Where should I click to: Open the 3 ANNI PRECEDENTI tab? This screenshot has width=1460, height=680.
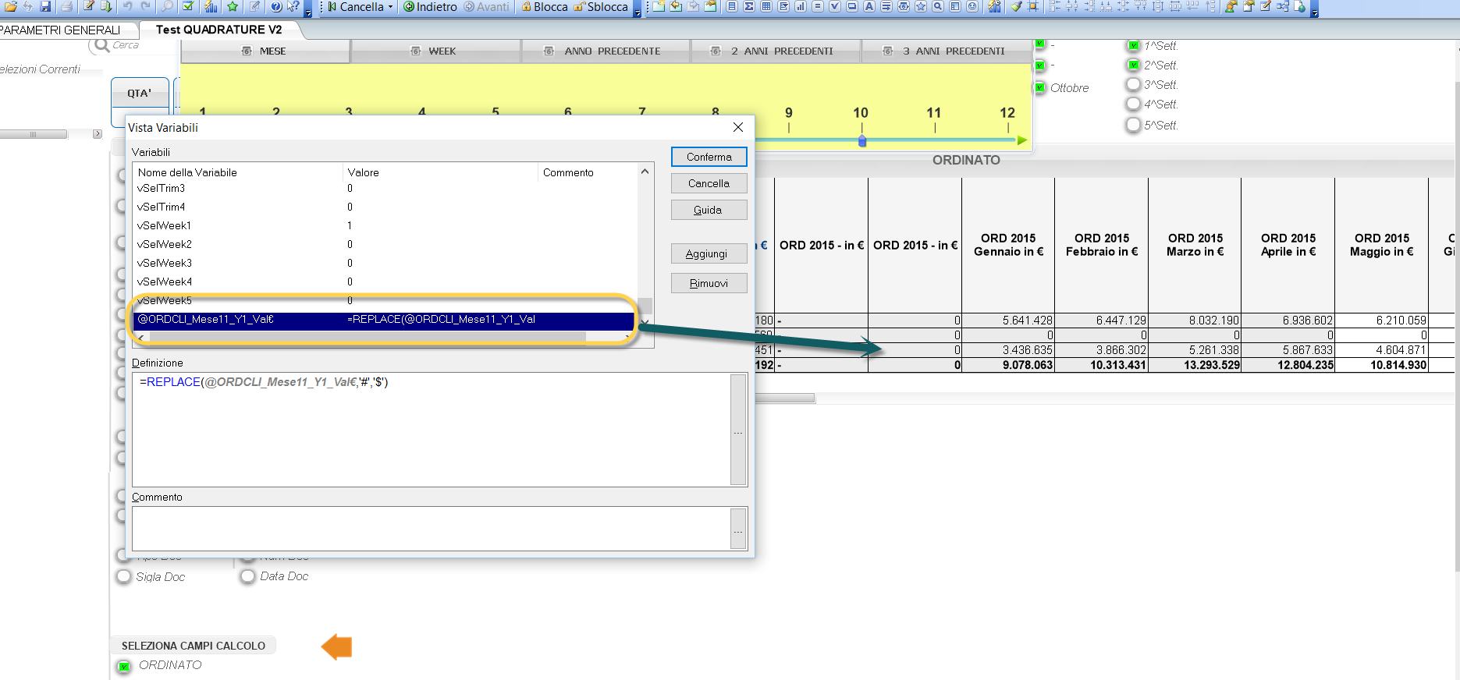click(x=946, y=51)
